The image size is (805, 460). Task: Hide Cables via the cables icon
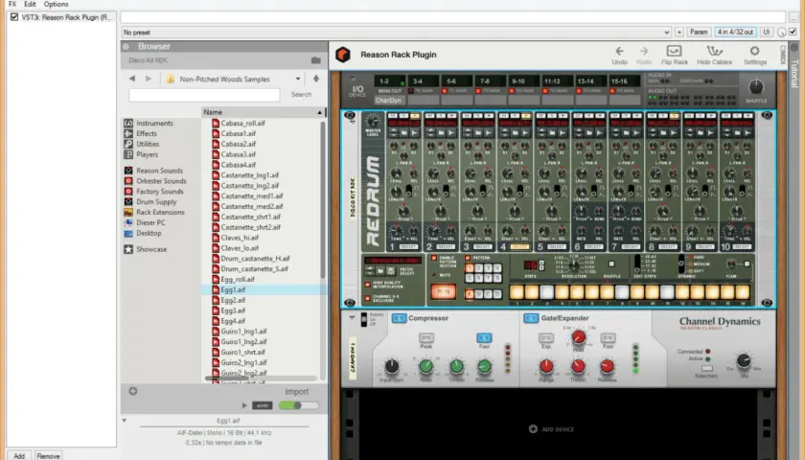coord(714,51)
